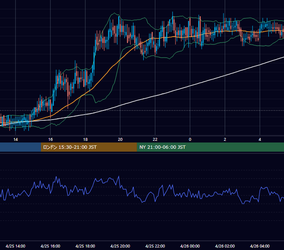This screenshot has width=284, height=250.
Task: Click the 4/26 04:00 indicator time label
Action: pos(260,246)
